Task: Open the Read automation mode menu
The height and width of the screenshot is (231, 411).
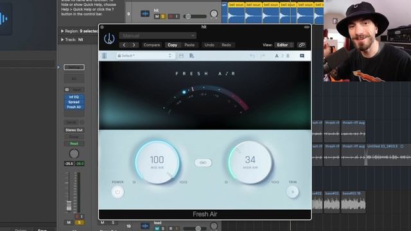Action: [74, 144]
